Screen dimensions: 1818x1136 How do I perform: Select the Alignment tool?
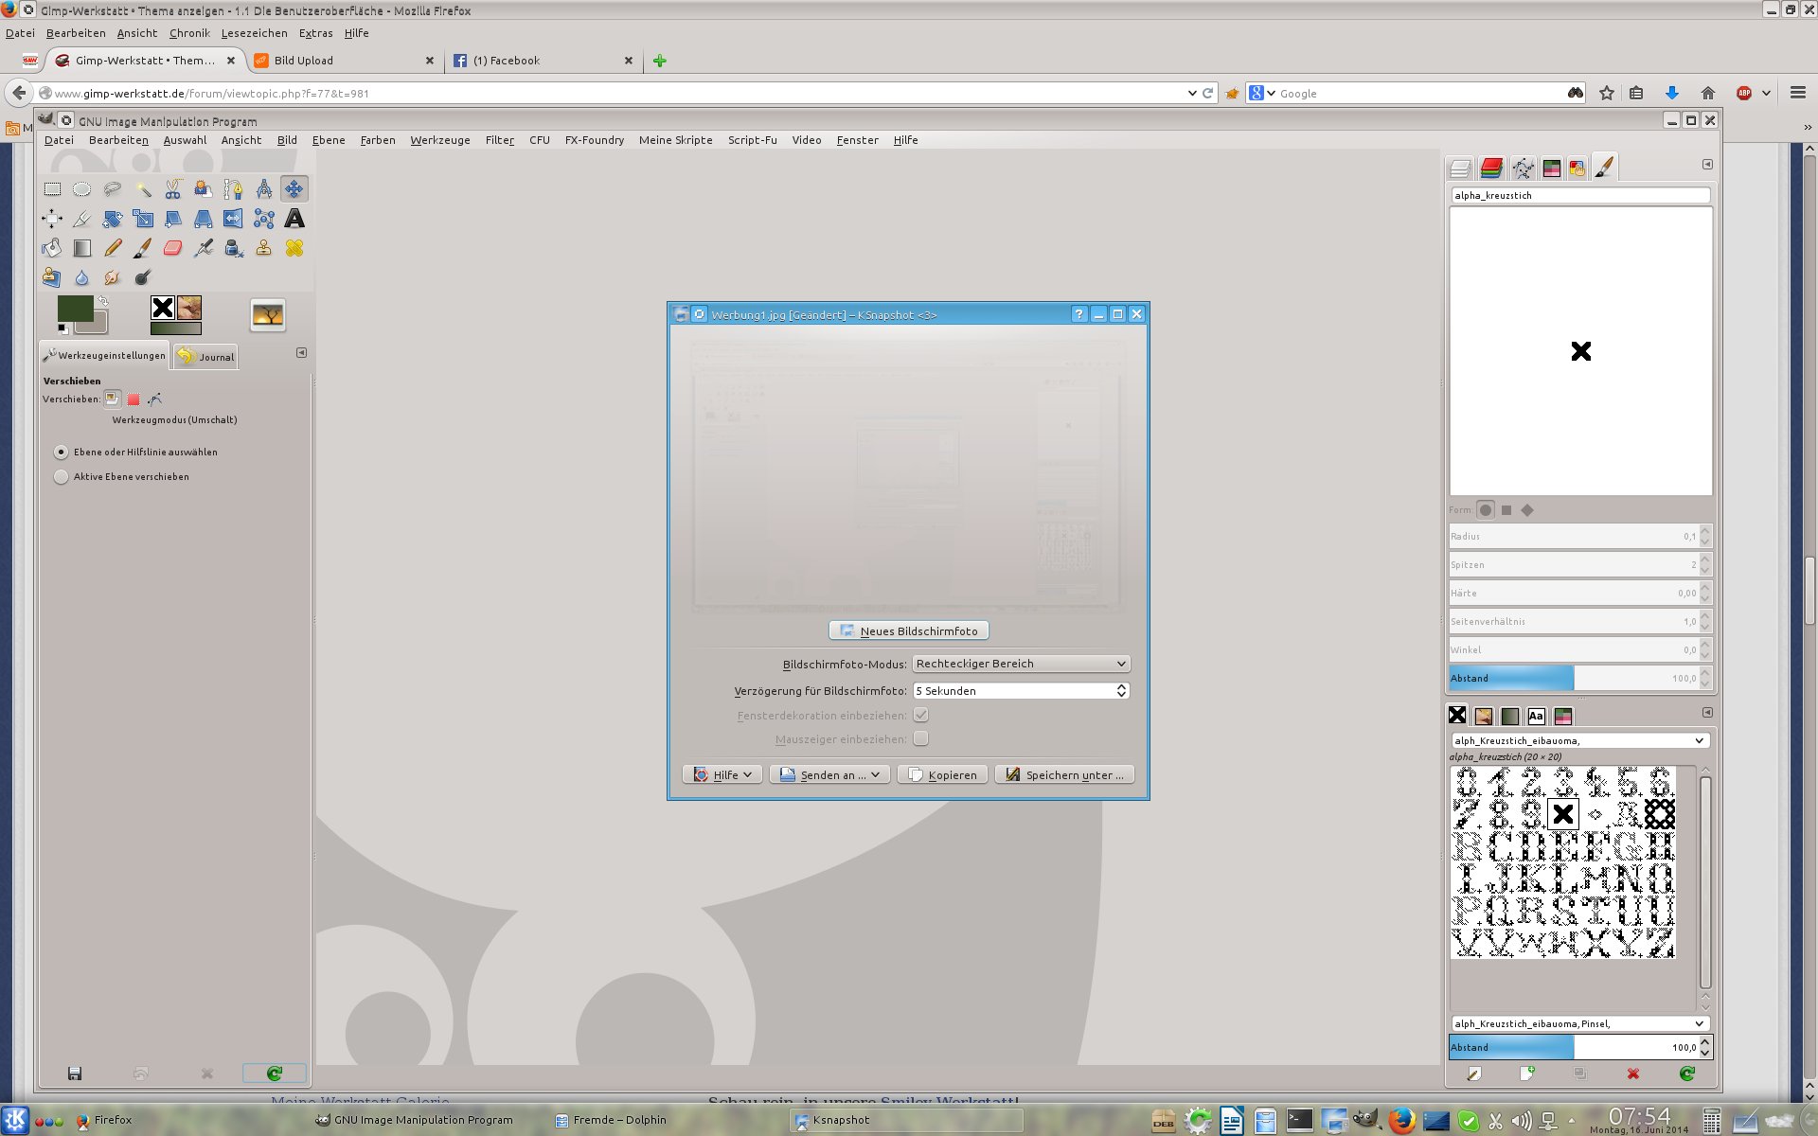click(x=52, y=219)
